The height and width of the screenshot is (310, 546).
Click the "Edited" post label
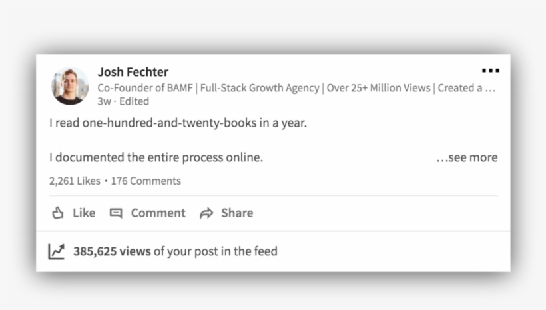134,101
